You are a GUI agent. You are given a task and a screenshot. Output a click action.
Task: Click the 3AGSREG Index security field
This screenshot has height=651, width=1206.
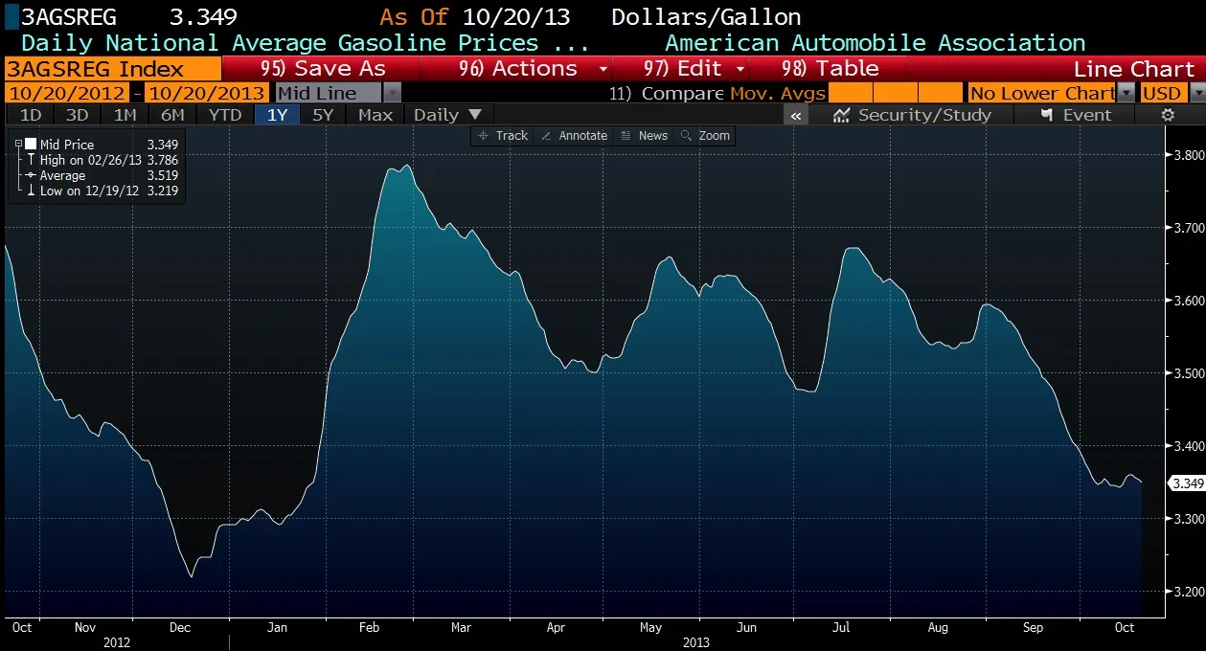coord(111,69)
